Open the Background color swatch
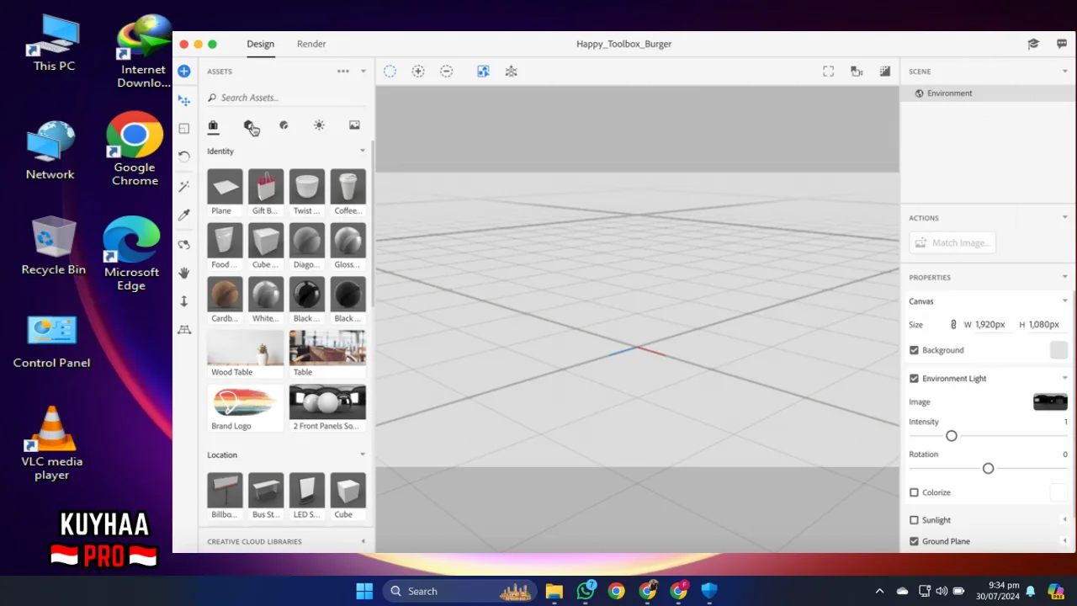Image resolution: width=1077 pixels, height=606 pixels. pos(1058,350)
